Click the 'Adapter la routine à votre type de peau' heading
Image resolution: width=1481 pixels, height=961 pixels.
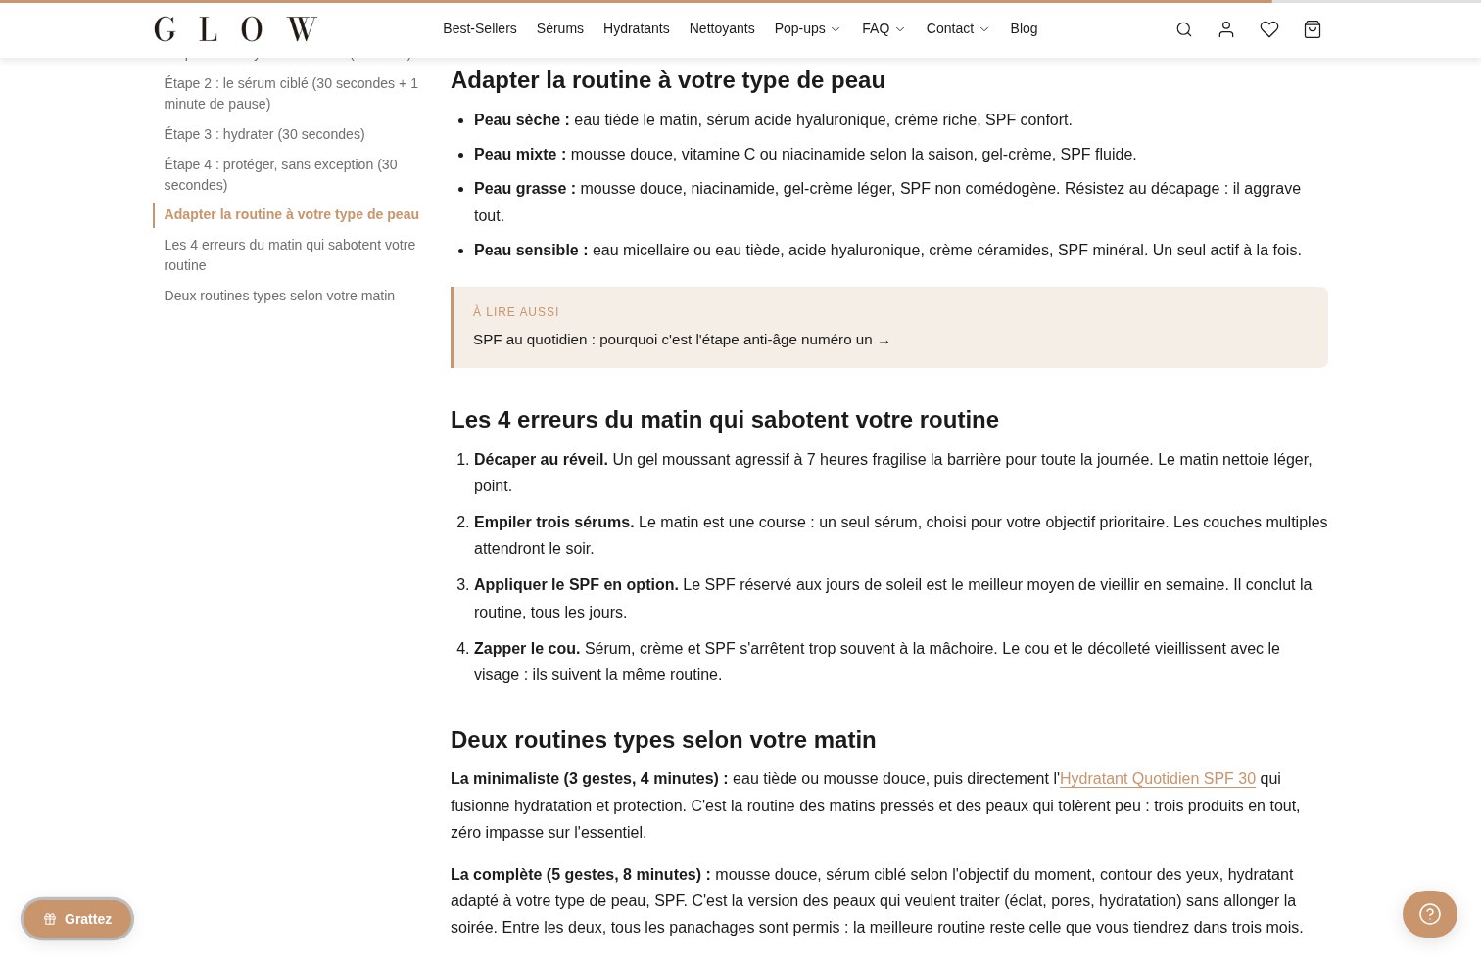coord(668,80)
